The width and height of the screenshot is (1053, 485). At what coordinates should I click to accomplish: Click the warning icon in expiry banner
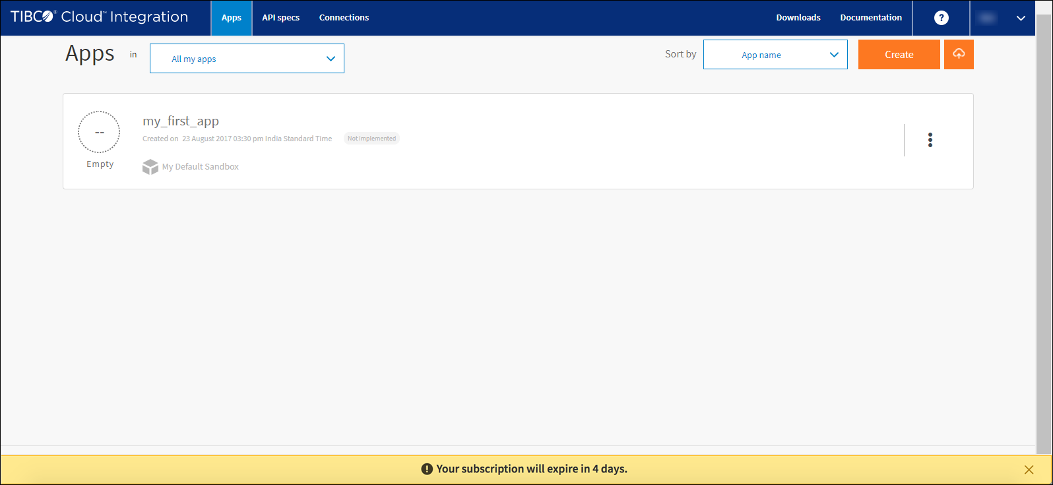(x=427, y=469)
